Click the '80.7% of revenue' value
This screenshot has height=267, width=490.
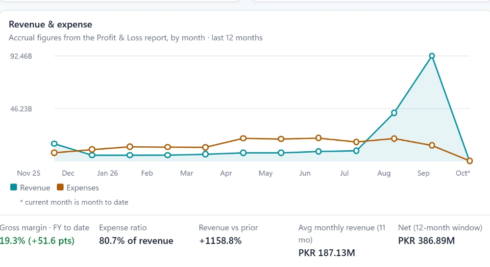pos(136,240)
